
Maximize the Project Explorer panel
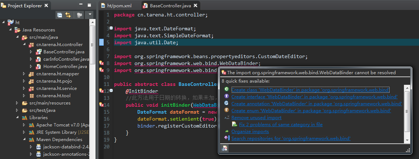[89, 5]
